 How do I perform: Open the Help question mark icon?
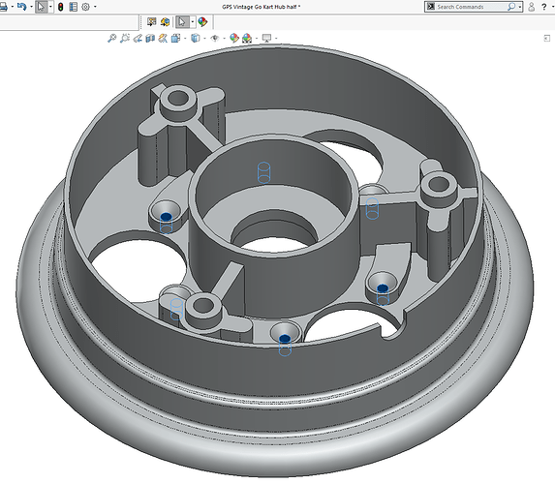tap(544, 7)
